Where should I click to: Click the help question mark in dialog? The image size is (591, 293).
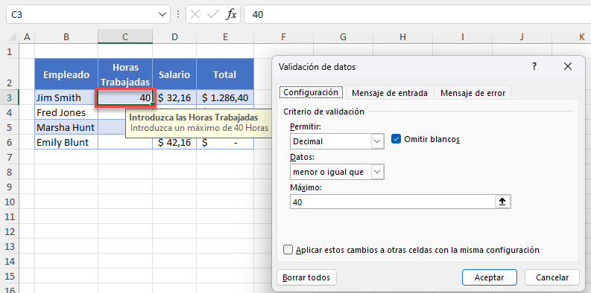pyautogui.click(x=534, y=67)
